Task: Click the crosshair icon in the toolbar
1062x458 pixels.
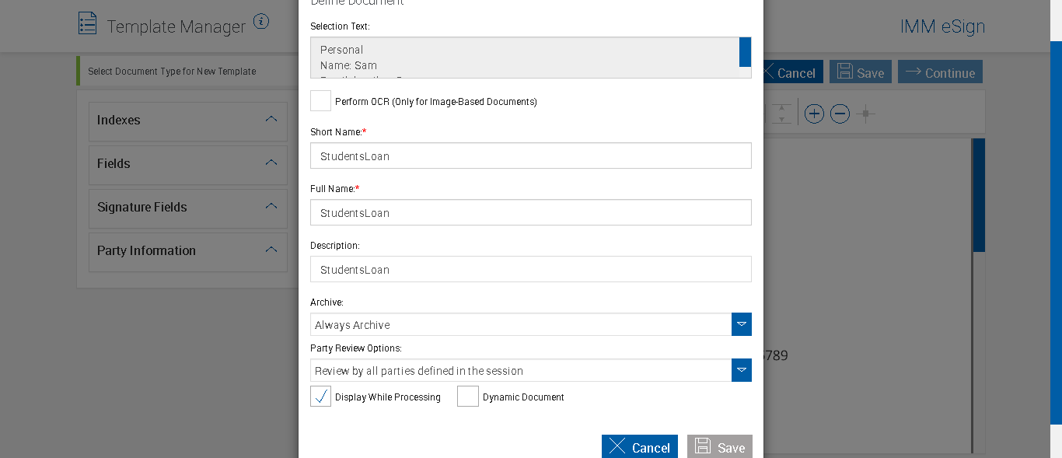Action: point(865,114)
